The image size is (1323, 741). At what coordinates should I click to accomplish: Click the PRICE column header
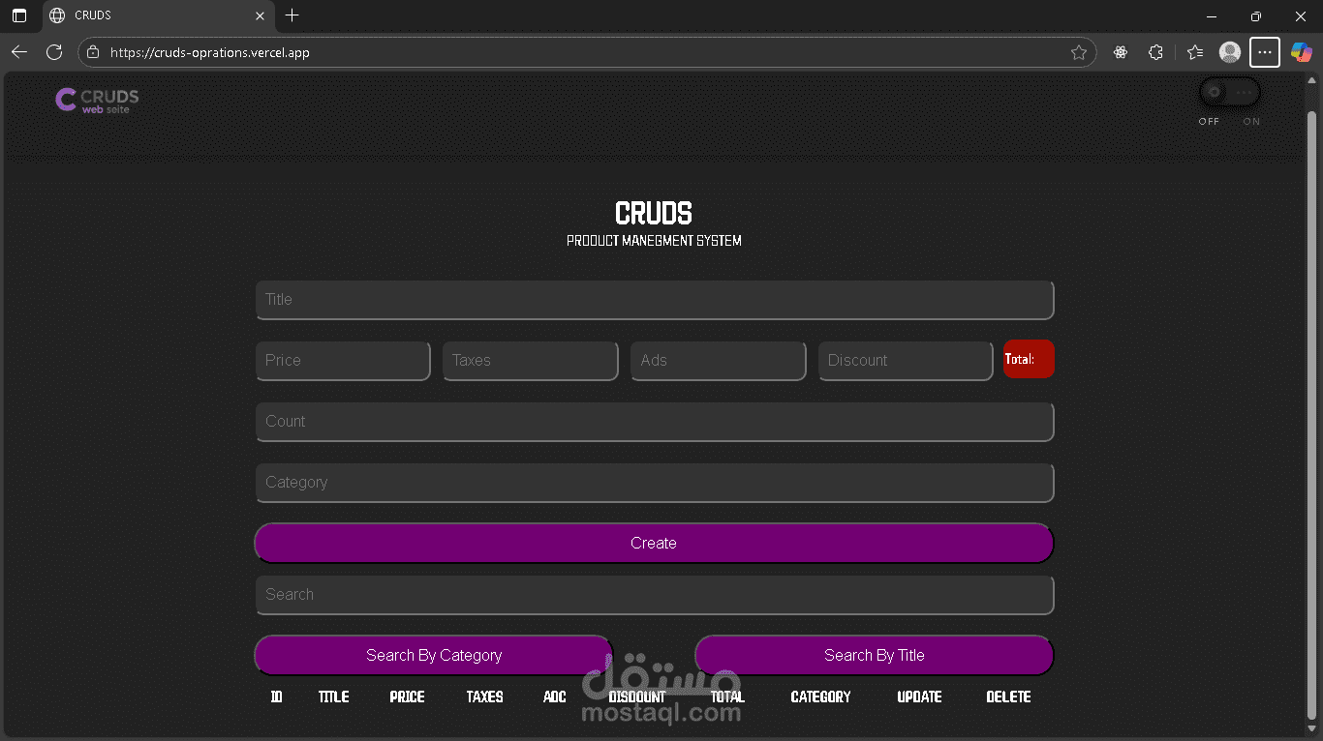408,697
